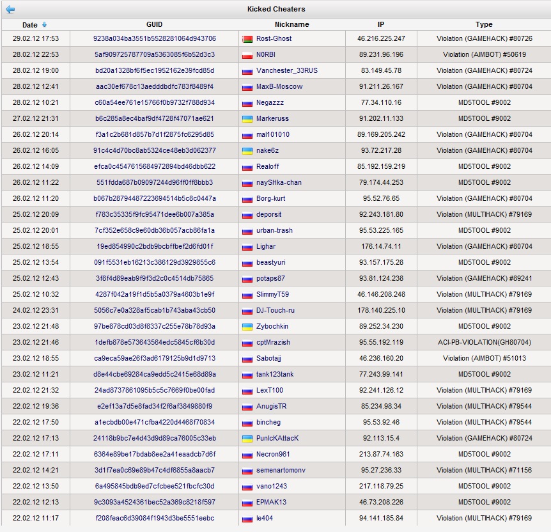Select the date 29.02.12 17:53
This screenshot has height=532, width=551.
(x=36, y=38)
